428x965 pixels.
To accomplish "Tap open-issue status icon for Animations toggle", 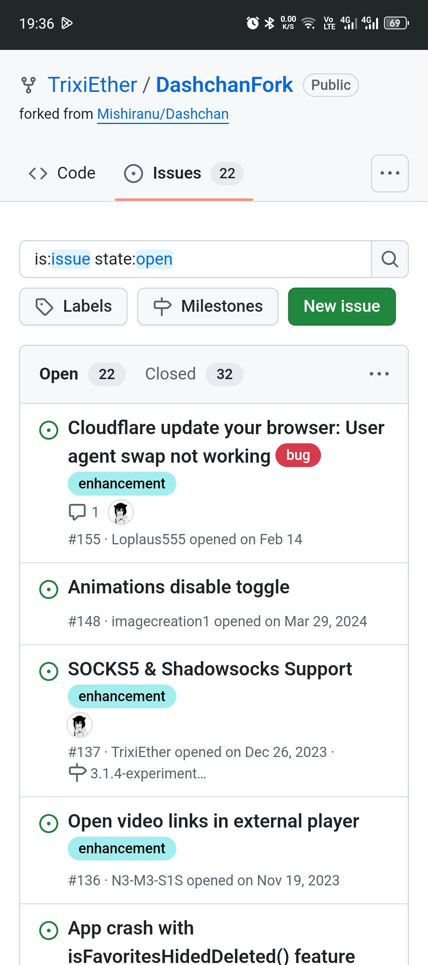I will 49,589.
